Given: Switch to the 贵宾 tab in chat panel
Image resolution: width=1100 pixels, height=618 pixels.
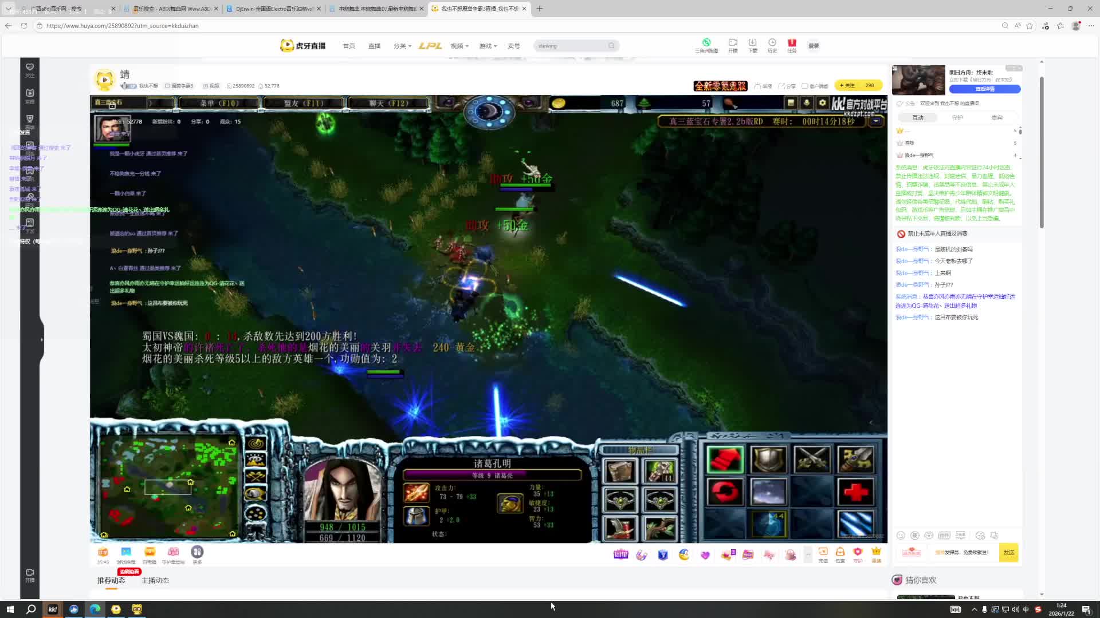Looking at the screenshot, I should pyautogui.click(x=997, y=117).
